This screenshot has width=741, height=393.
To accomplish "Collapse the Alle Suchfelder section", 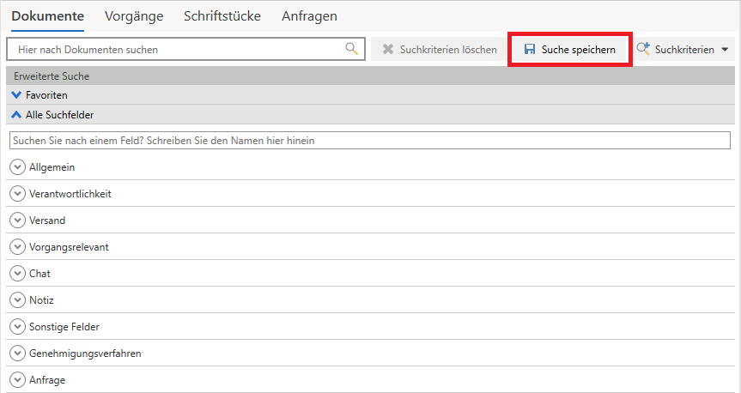I will pos(17,114).
